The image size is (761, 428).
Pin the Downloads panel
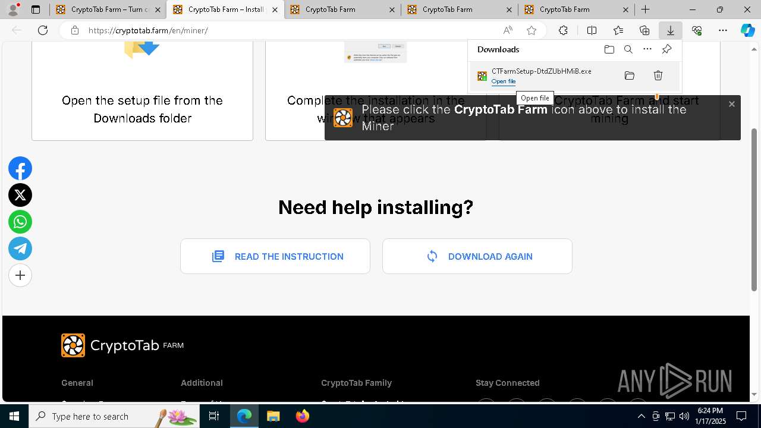(666, 49)
